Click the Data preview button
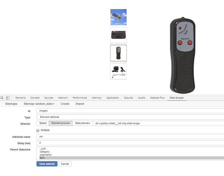 coord(83,123)
